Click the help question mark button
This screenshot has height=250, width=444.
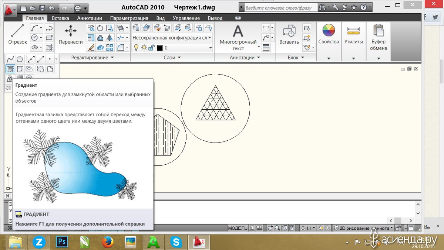coord(364,7)
